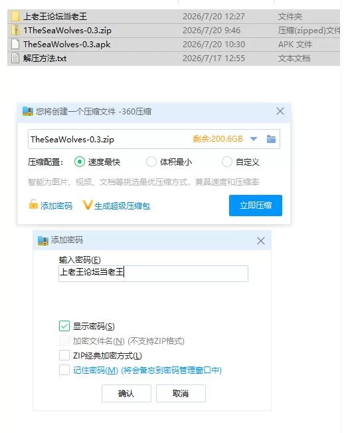The image size is (344, 433).
Task: Click the 立即压缩 button
Action: pyautogui.click(x=256, y=206)
